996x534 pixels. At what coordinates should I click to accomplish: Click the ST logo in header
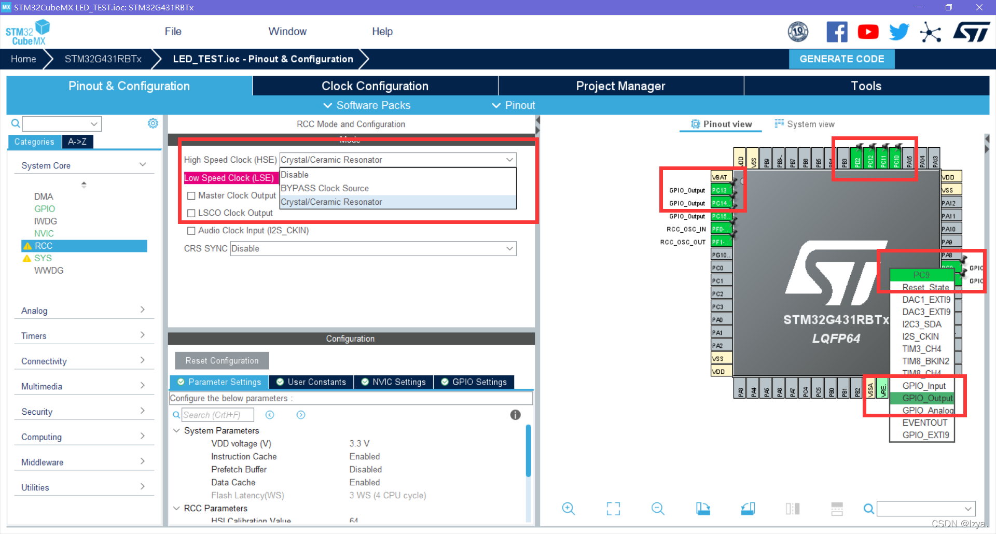click(971, 32)
